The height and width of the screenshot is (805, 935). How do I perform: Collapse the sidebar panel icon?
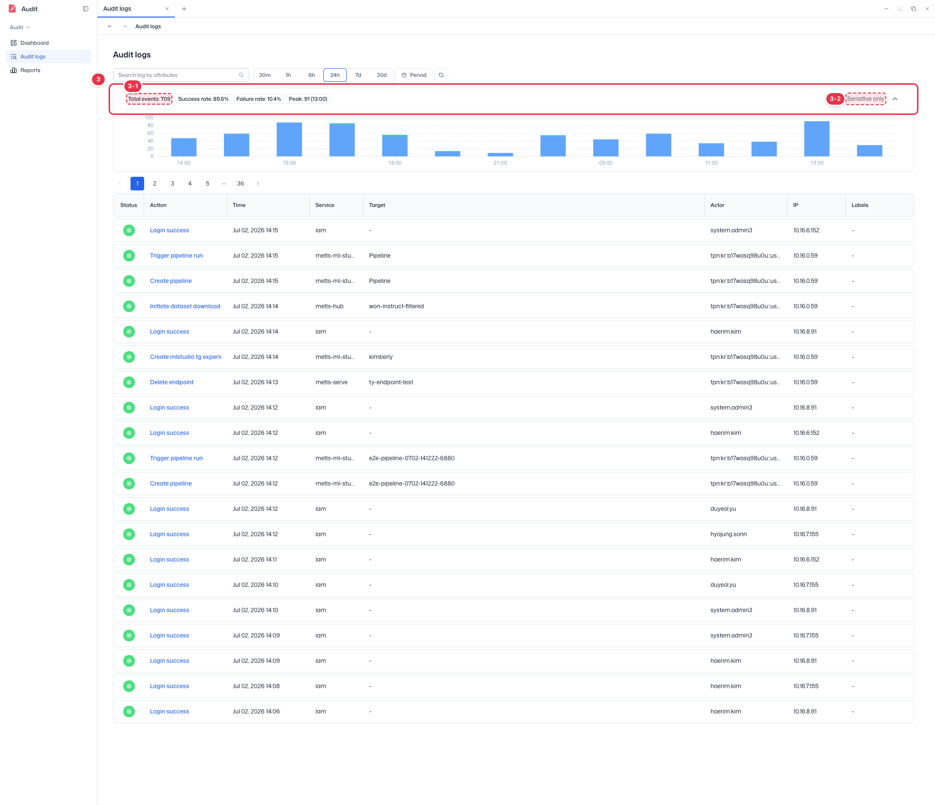click(x=86, y=9)
